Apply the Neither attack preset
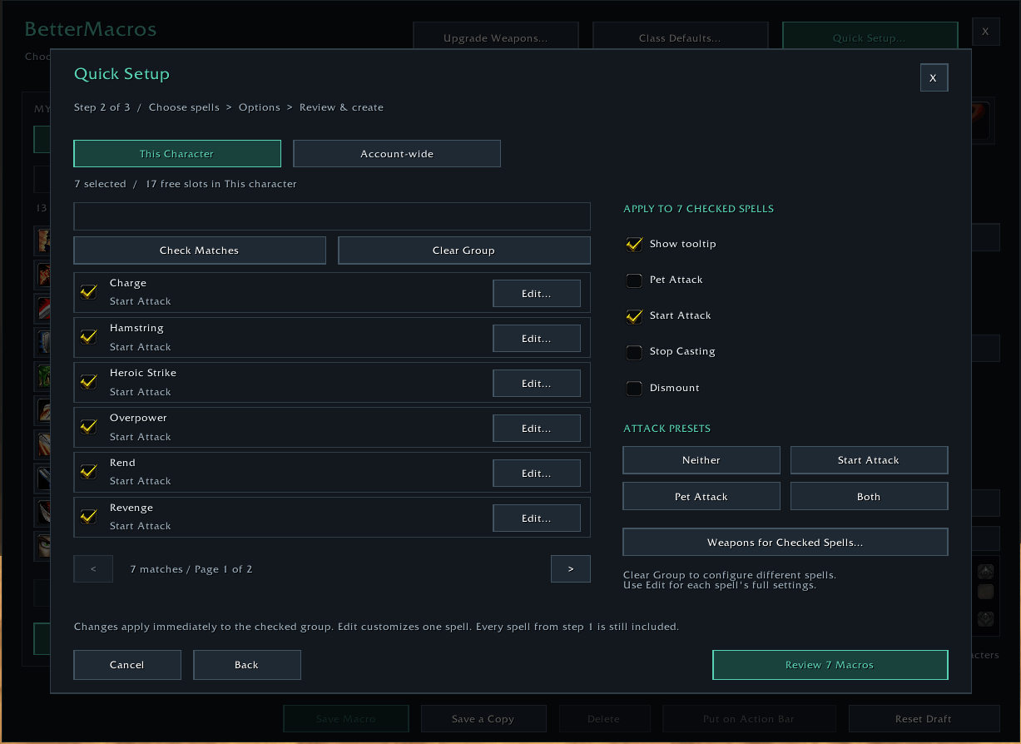Viewport: 1021px width, 744px height. (701, 460)
